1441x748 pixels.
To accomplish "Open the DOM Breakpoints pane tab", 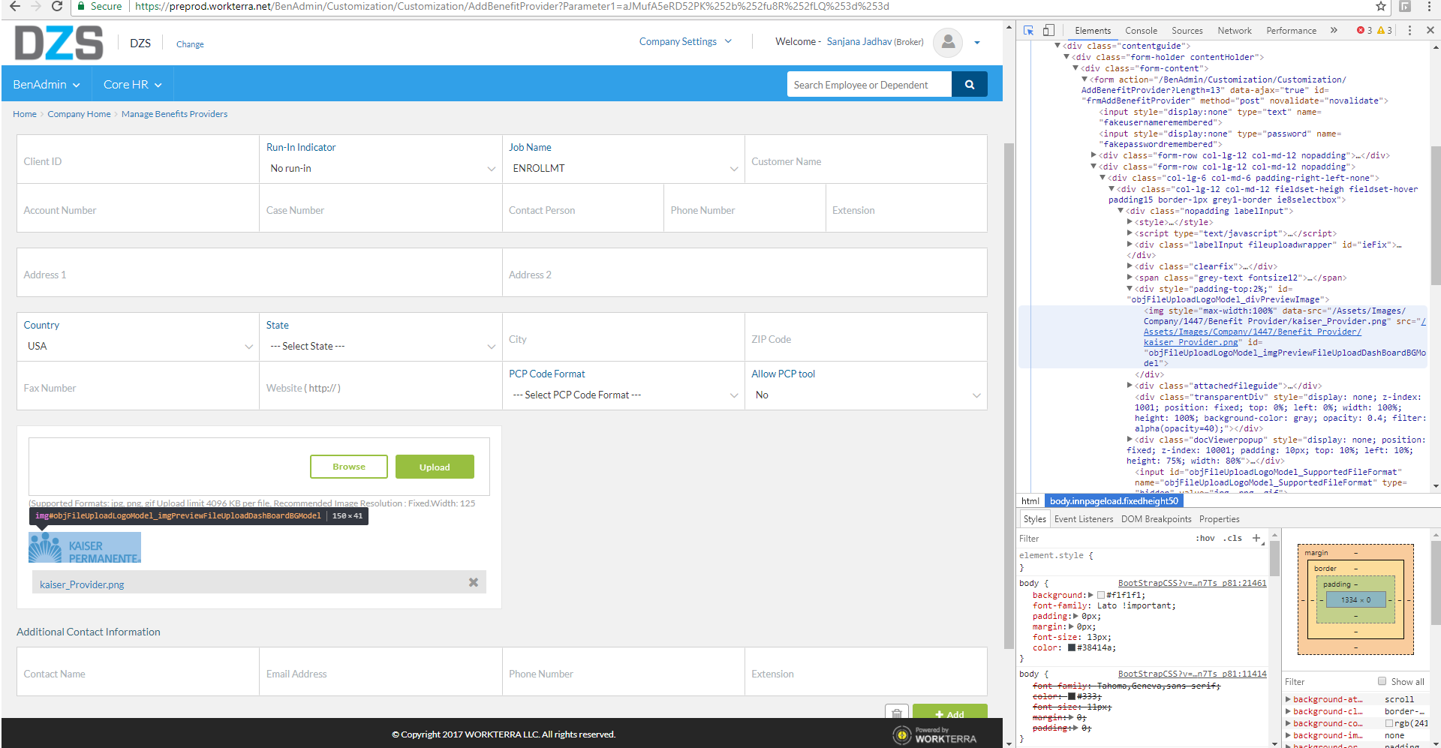I will (x=1157, y=519).
